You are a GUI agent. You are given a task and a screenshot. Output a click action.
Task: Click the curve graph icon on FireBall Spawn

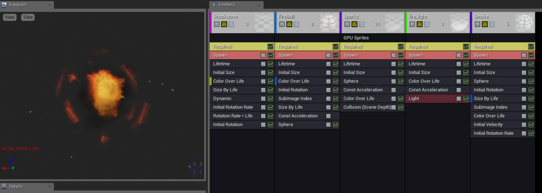(x=336, y=55)
